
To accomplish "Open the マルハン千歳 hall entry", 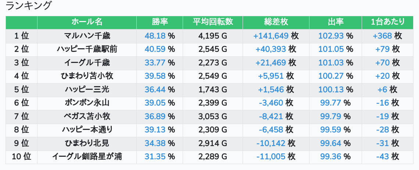I will click(x=87, y=36).
